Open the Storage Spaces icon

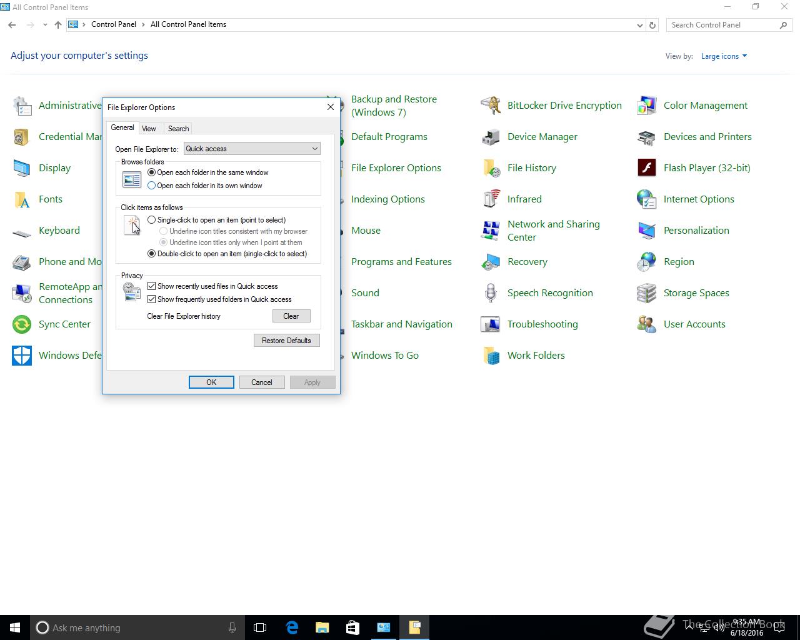647,293
